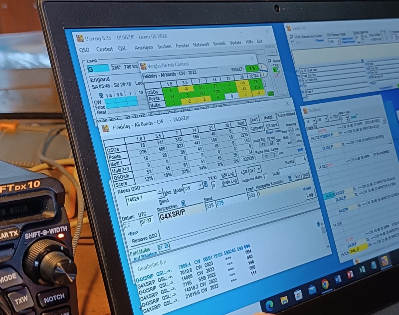
Task: Open the Hilfe menu
Action: [x=249, y=42]
